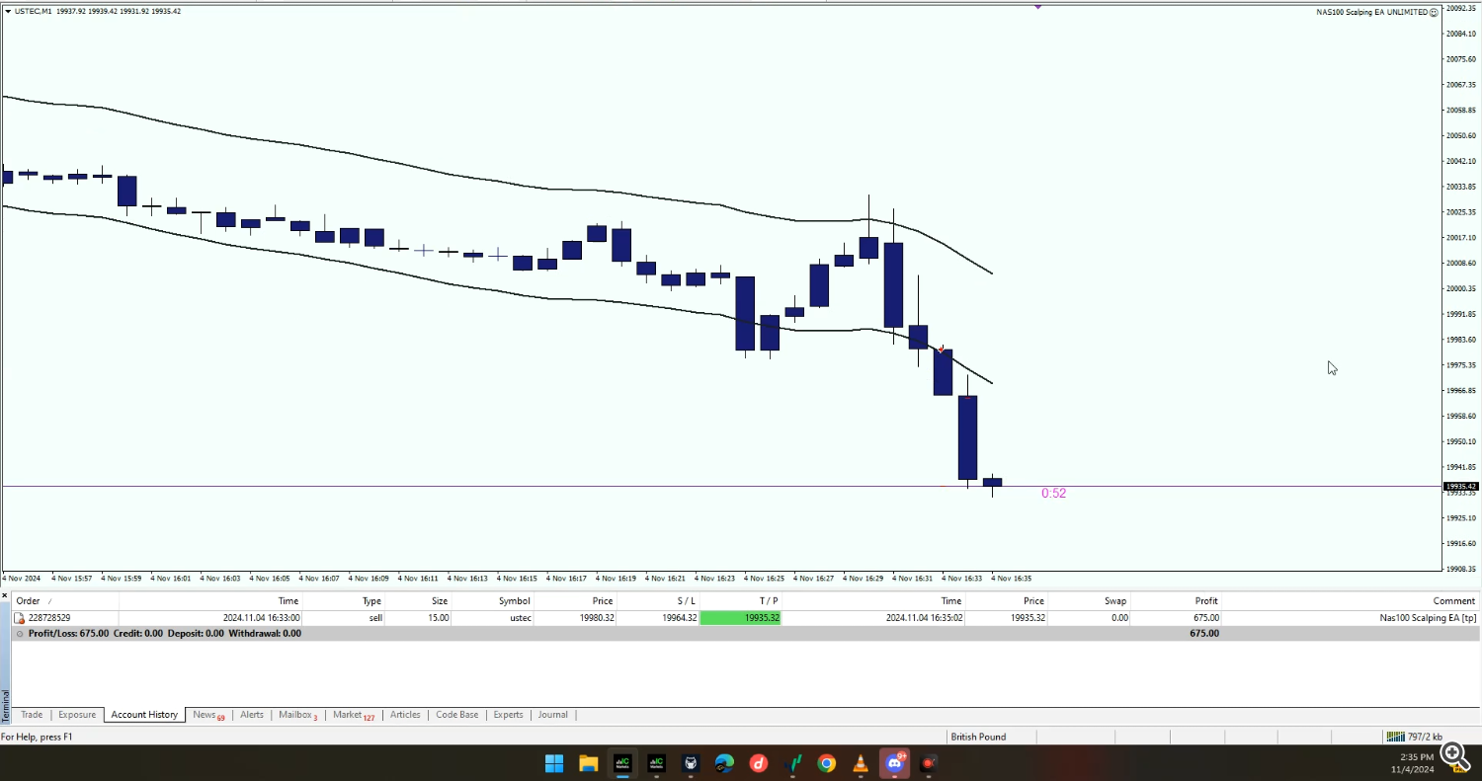Click the close time 2024.11.04 16:35:02

pyautogui.click(x=924, y=618)
